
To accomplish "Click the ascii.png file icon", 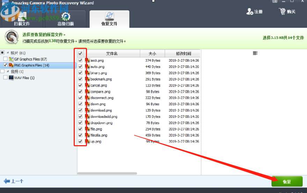I will 87,60.
